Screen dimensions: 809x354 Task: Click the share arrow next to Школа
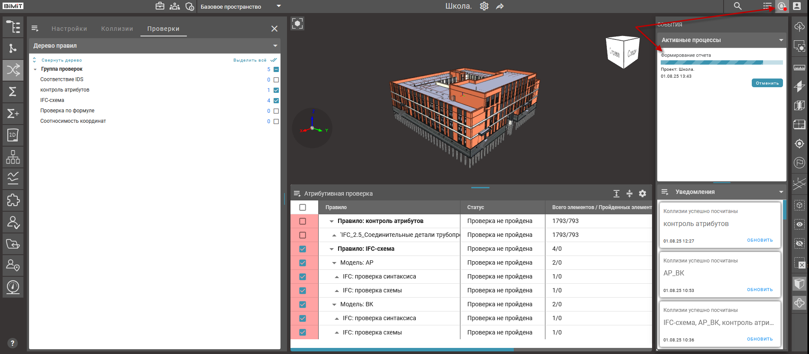500,7
